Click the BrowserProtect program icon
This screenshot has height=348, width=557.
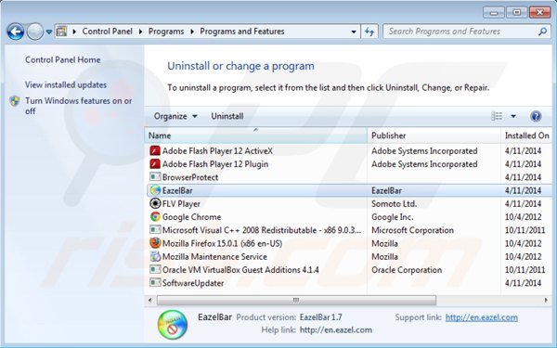[155, 177]
